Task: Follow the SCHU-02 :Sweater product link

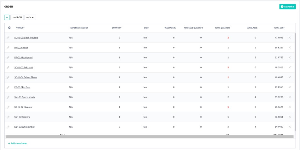Action: coord(23,107)
